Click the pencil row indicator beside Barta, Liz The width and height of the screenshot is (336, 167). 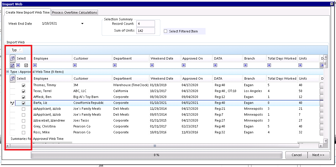tap(12, 103)
